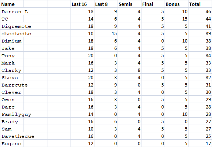The image size is (212, 147).
Task: Click the Total header cell
Action: pos(200,4)
